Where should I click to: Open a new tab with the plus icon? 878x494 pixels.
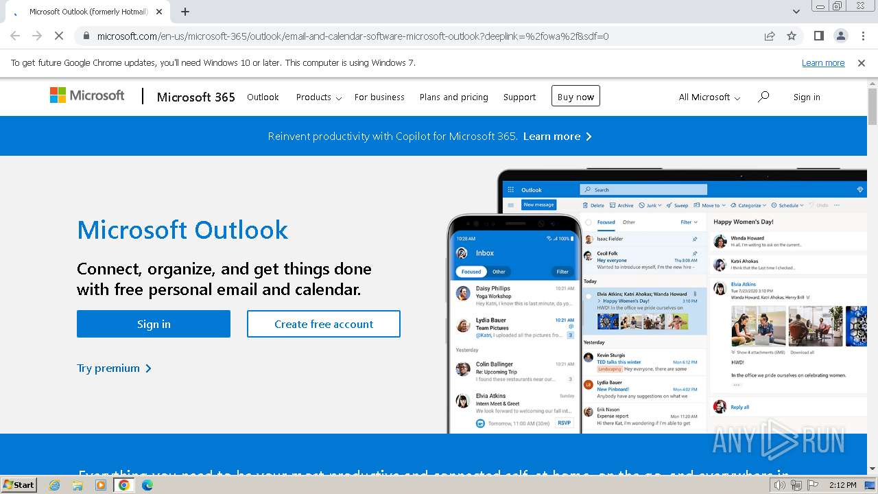click(185, 12)
